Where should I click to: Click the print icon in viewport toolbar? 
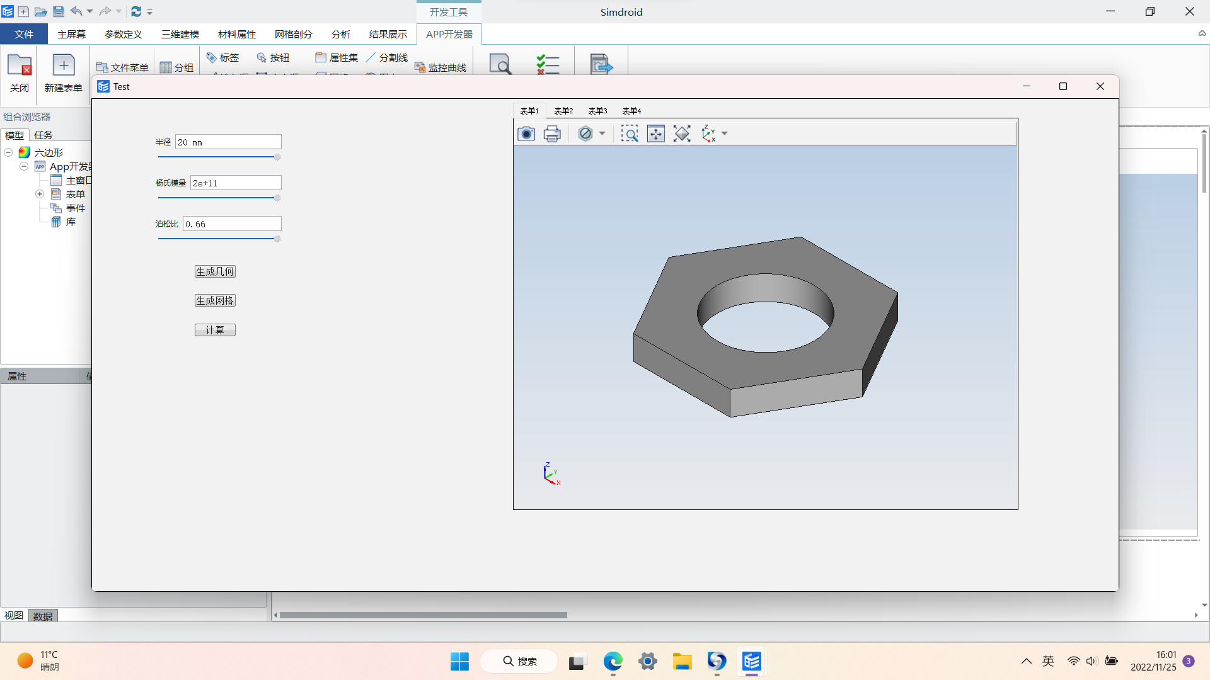(552, 133)
